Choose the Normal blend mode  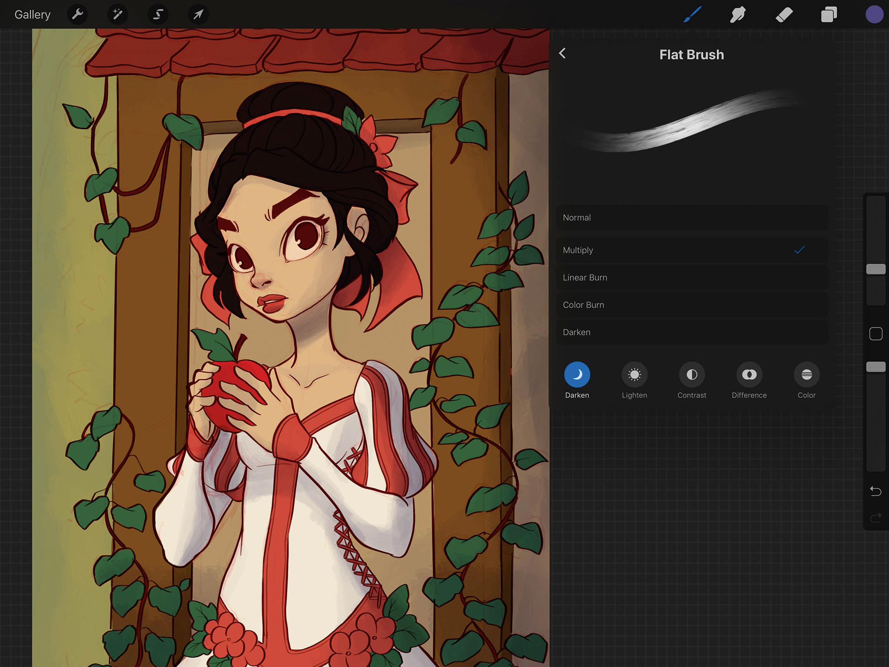pyautogui.click(x=691, y=218)
